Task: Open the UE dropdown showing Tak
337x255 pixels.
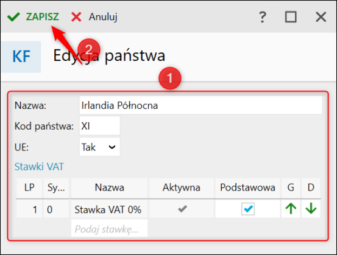Action: click(x=99, y=147)
